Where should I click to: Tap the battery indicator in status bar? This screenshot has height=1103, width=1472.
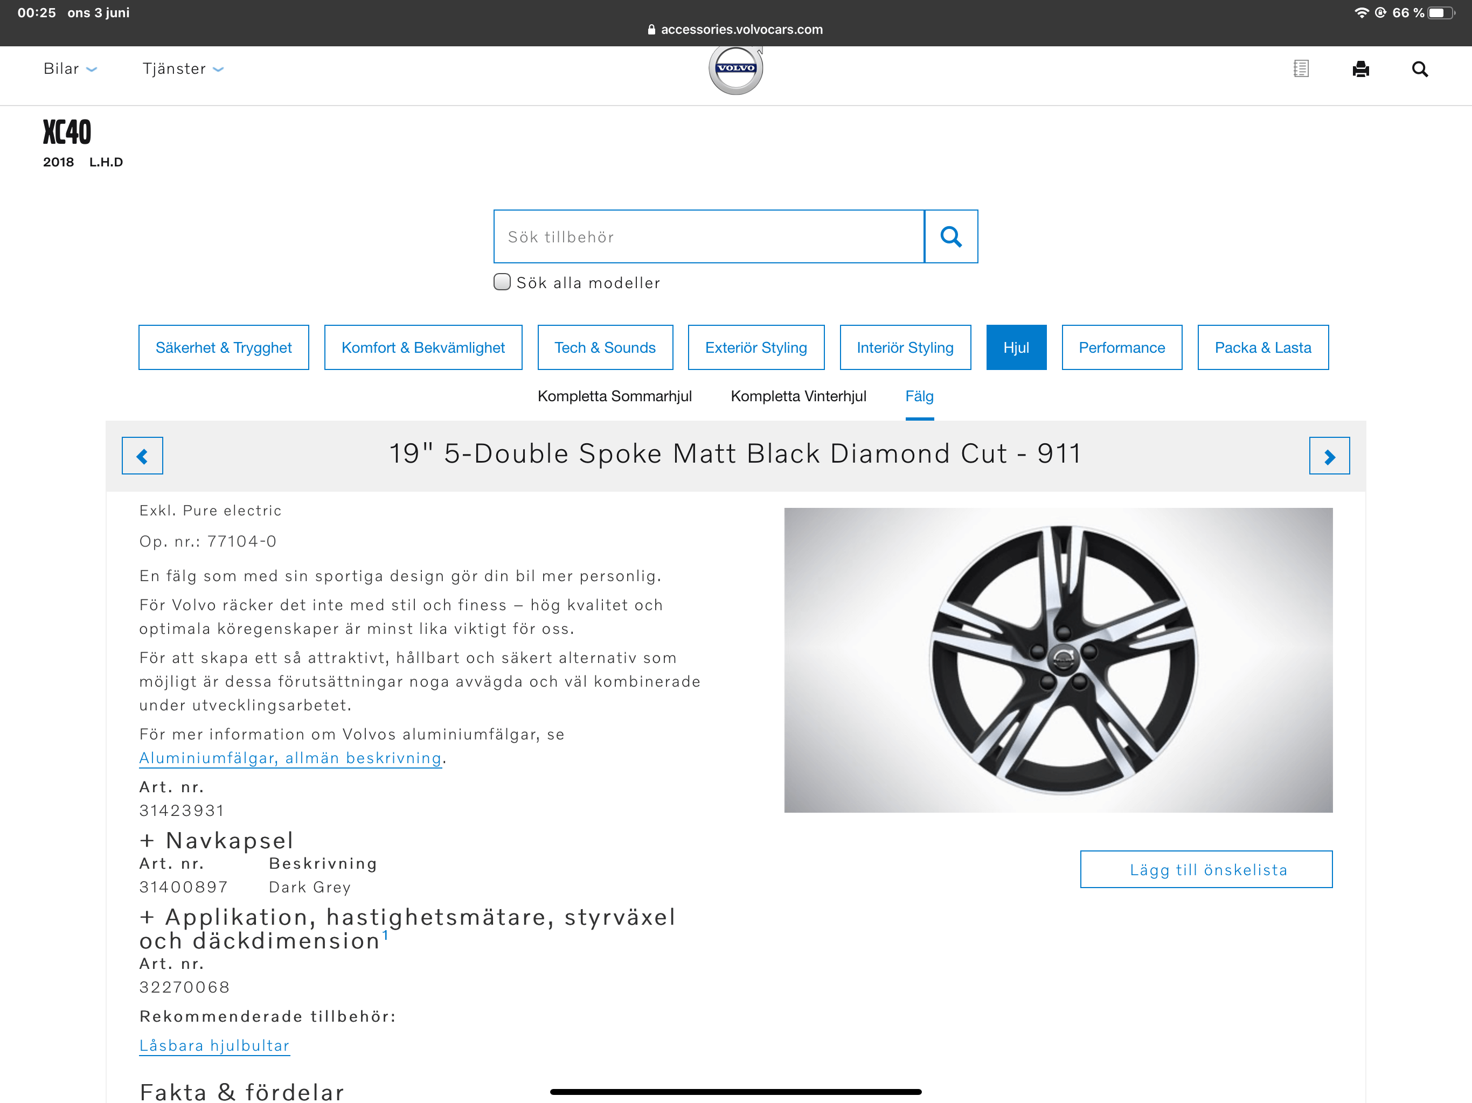point(1441,12)
